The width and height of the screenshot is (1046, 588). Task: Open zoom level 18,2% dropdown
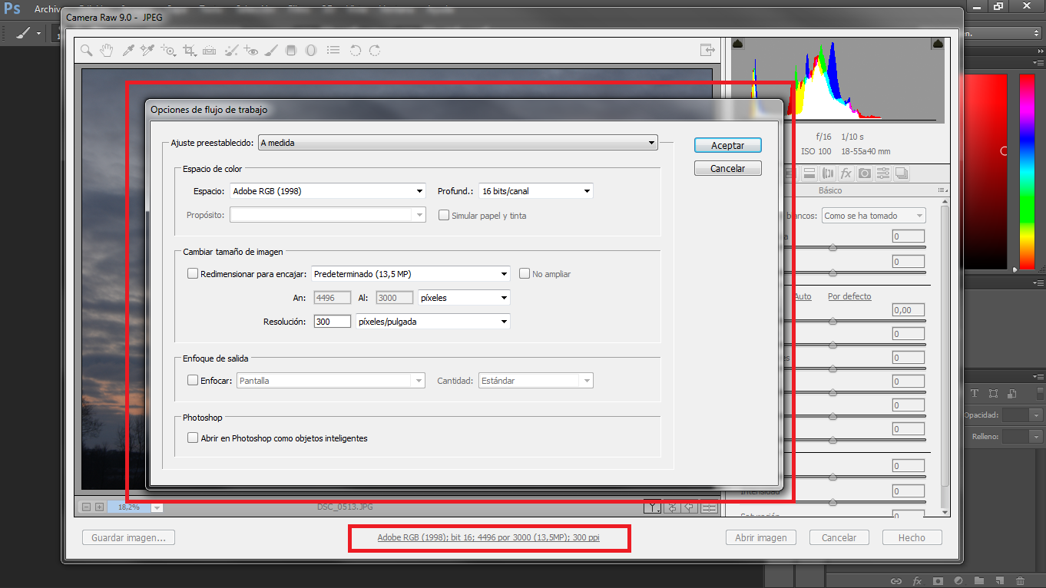coord(157,507)
